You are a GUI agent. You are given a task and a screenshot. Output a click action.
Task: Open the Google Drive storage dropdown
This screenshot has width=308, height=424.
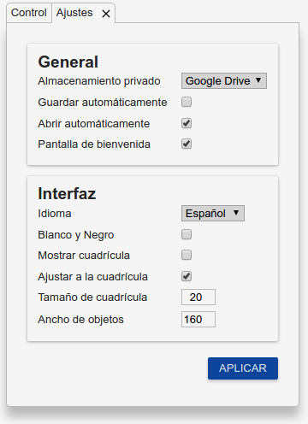click(224, 80)
